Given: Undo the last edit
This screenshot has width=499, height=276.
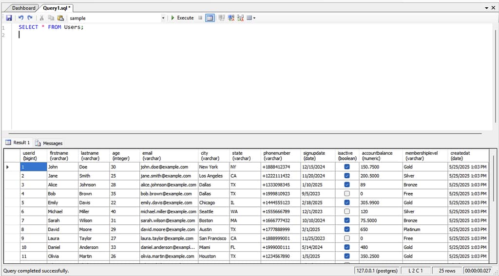Looking at the screenshot, I should coord(20,18).
